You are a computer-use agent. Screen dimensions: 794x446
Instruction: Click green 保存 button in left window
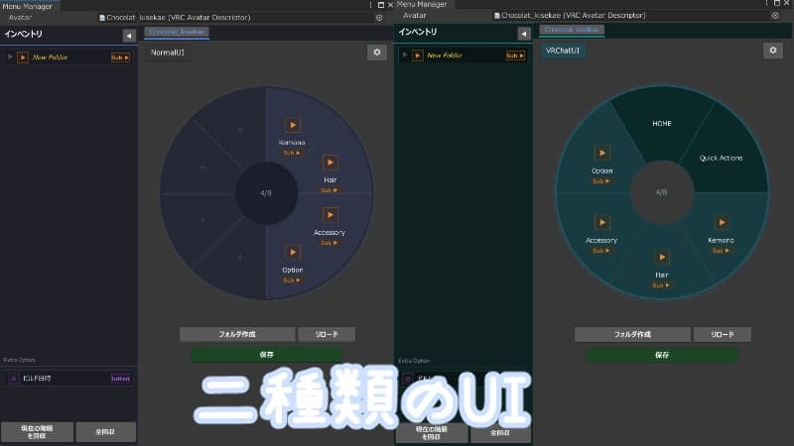point(267,355)
